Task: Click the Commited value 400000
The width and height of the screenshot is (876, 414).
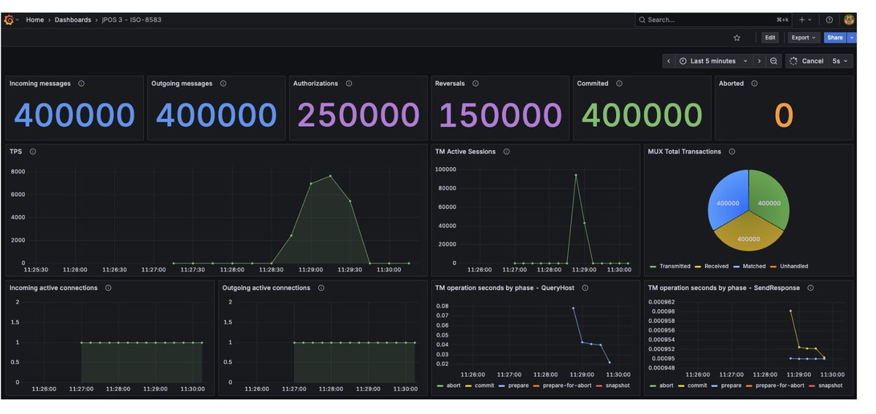Action: 642,115
